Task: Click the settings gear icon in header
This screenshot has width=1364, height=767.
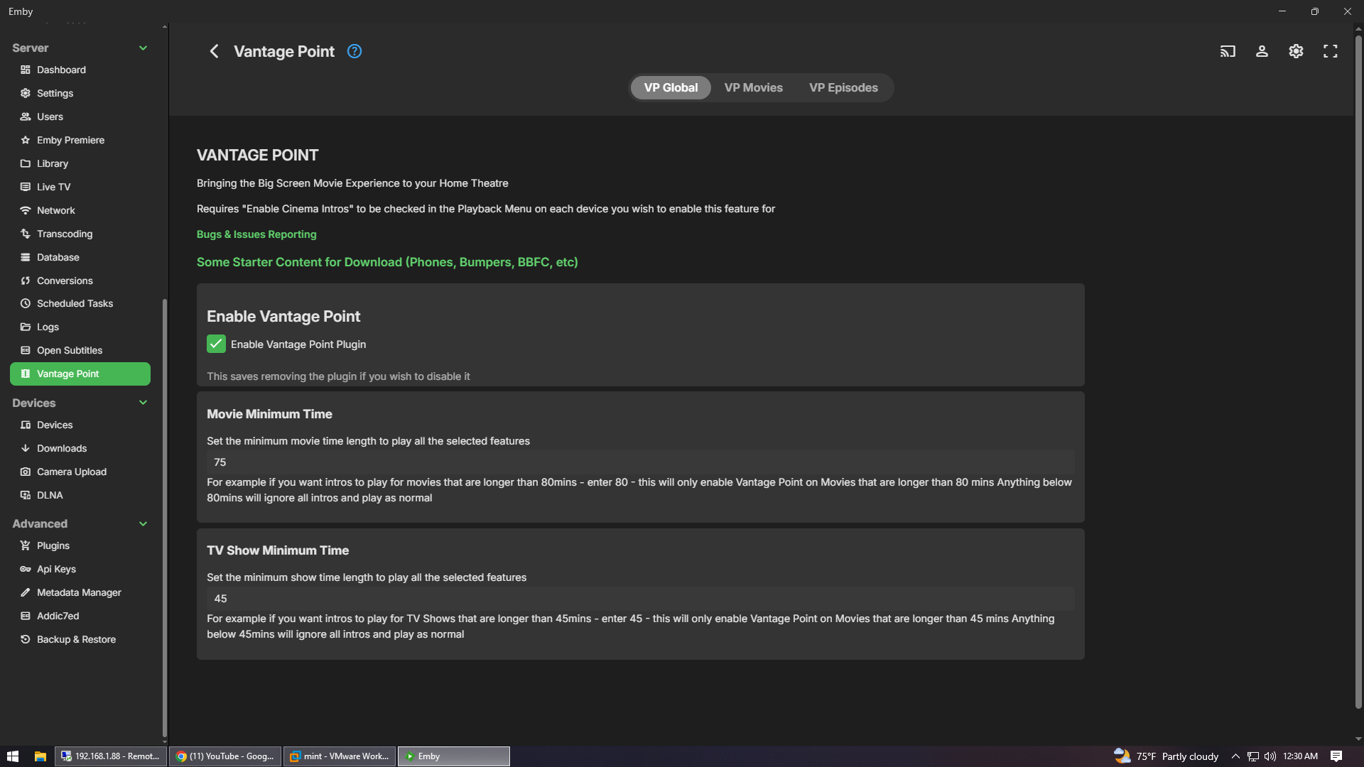Action: click(1296, 51)
